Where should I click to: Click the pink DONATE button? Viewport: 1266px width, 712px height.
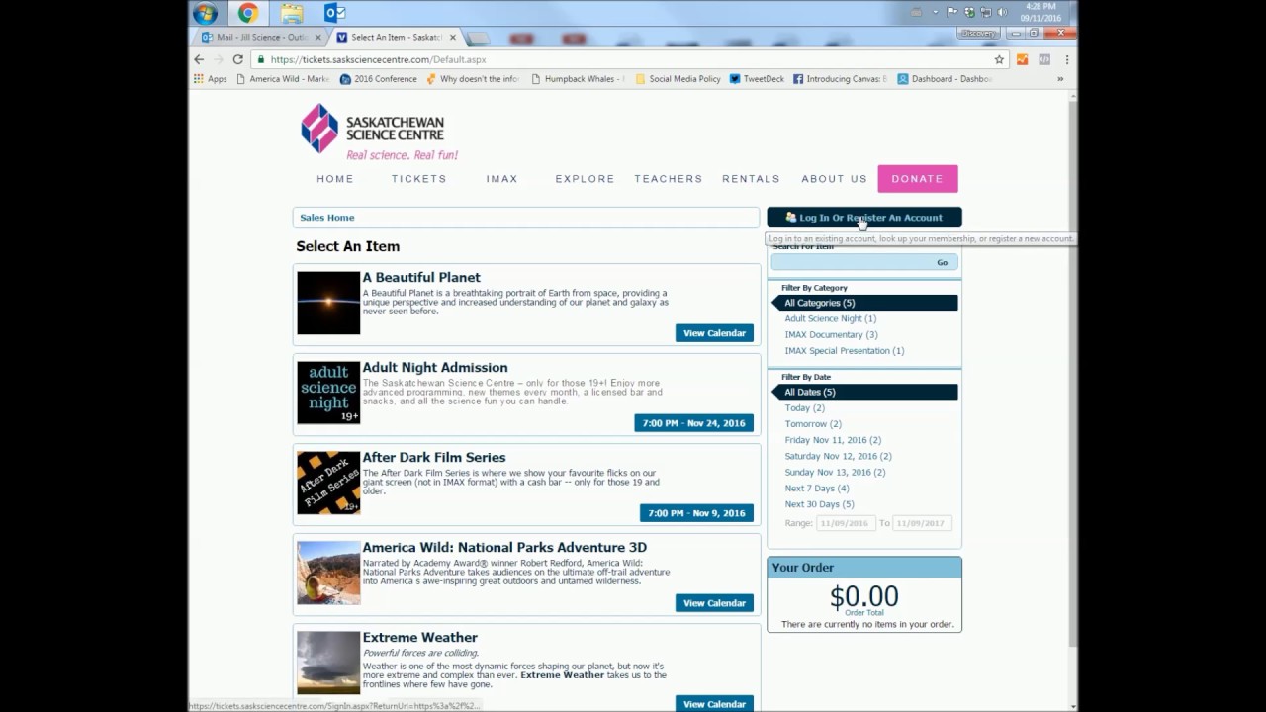[x=918, y=179]
